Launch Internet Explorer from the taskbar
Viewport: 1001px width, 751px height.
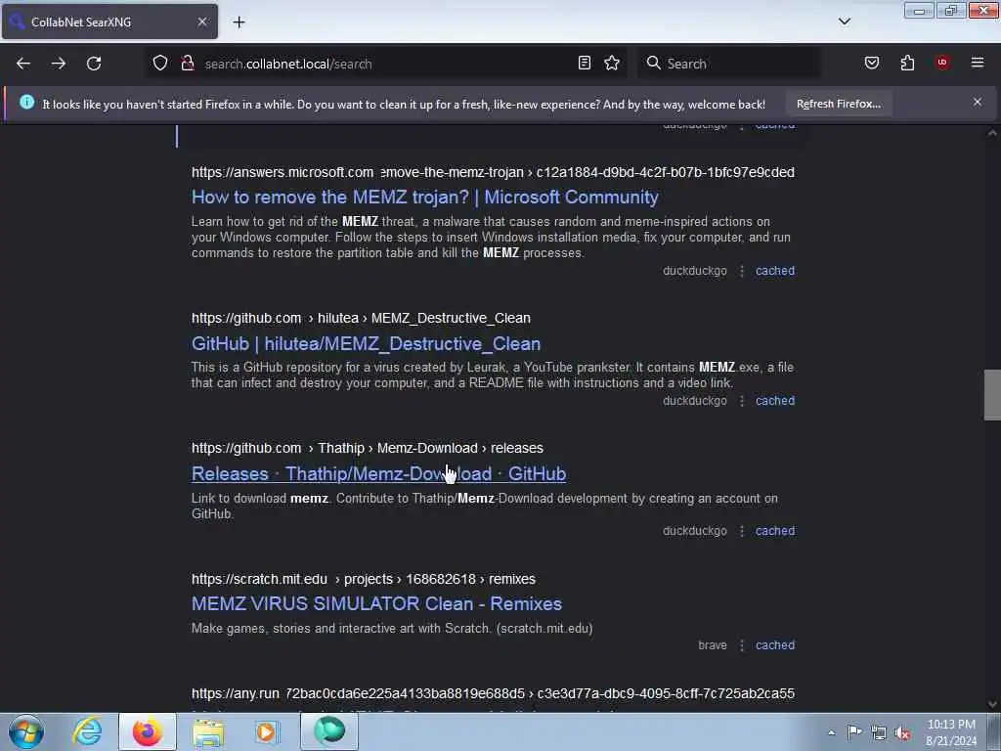[87, 731]
